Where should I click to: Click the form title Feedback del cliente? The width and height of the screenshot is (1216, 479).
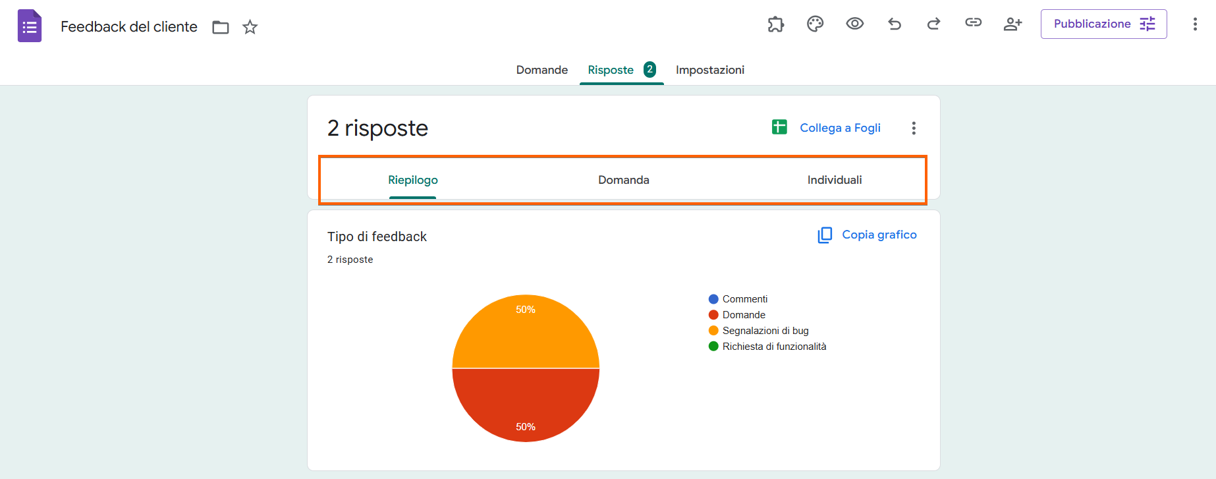pos(129,26)
